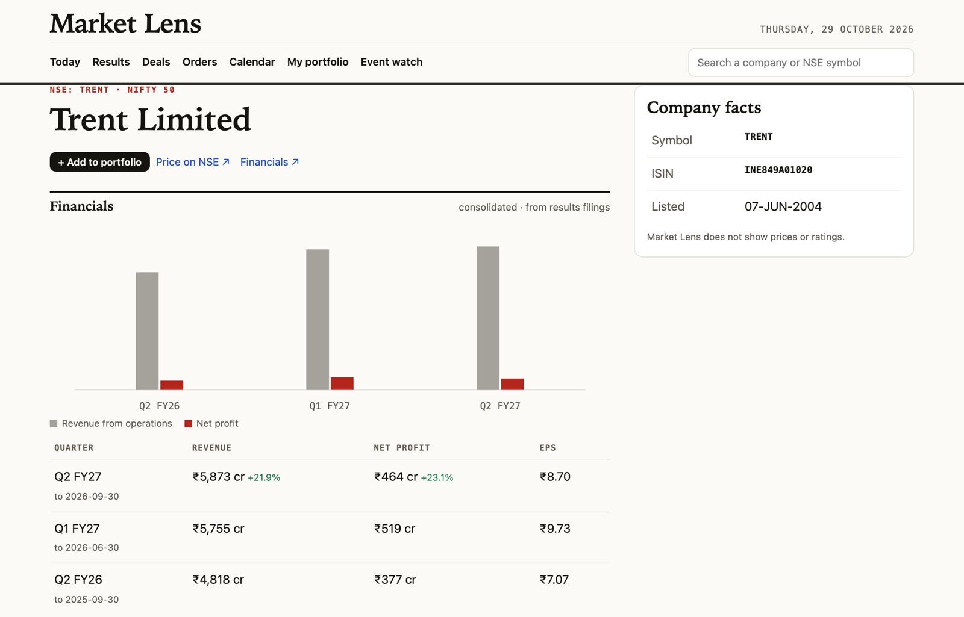Click the NET PROFIT column header
This screenshot has width=964, height=617.
(402, 448)
